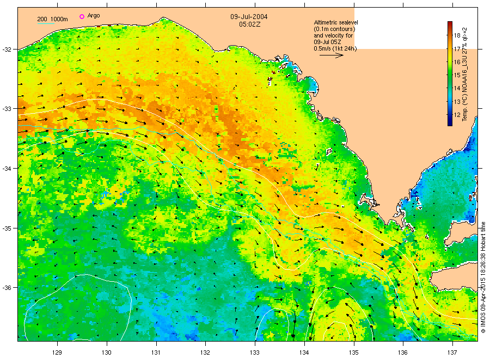Viewport: 490px width, 359px height.
Task: Click the (0.1m contours) text line
Action: 334,29
